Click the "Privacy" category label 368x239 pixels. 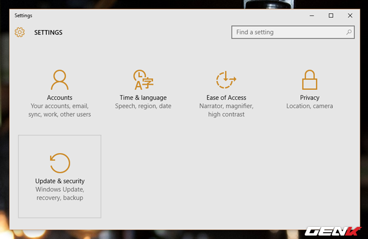pyautogui.click(x=309, y=98)
